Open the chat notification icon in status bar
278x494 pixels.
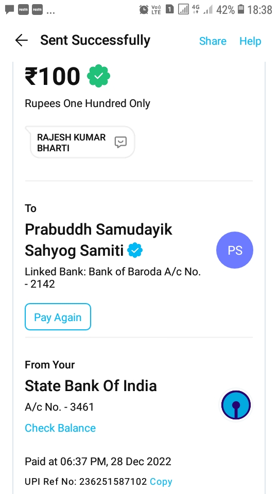coord(9,9)
